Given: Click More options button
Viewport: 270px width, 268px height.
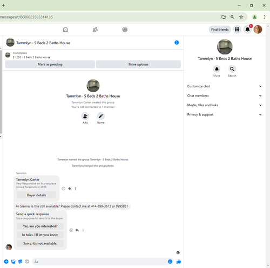Looking at the screenshot, I should 138,64.
